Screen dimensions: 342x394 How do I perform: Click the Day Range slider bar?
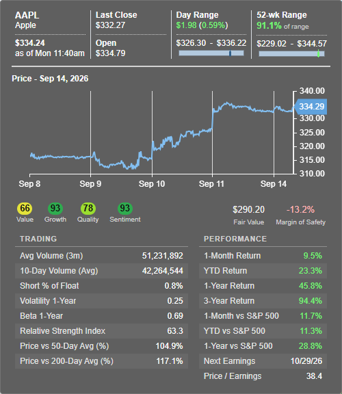point(211,53)
